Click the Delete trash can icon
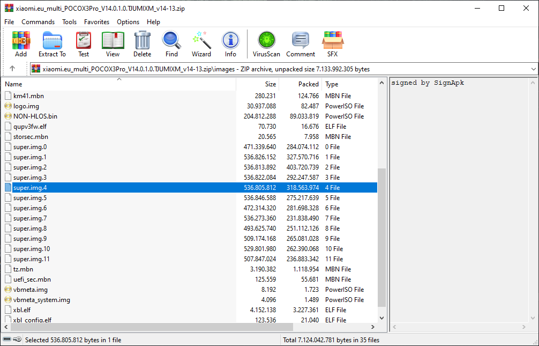539x346 pixels. (x=143, y=44)
